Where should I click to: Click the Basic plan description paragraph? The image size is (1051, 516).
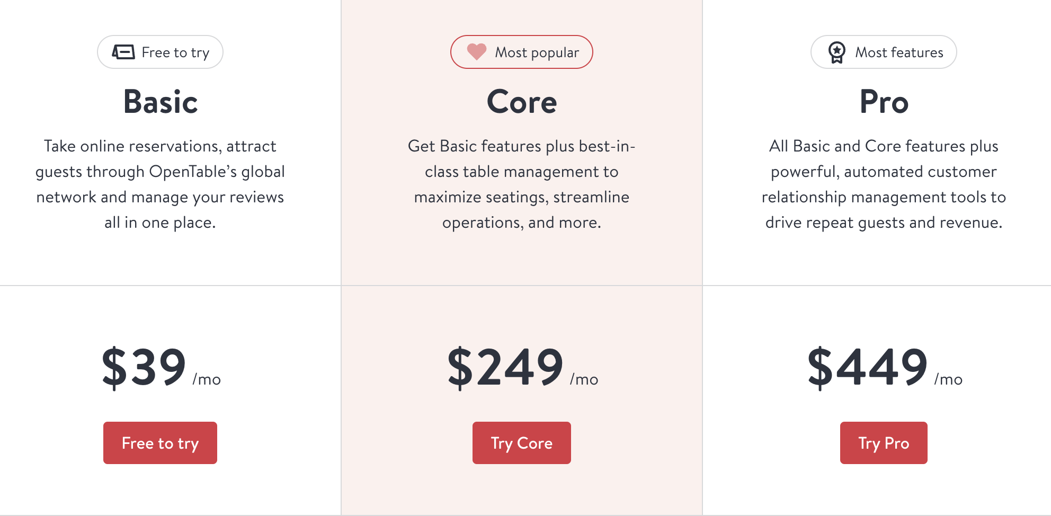160,184
